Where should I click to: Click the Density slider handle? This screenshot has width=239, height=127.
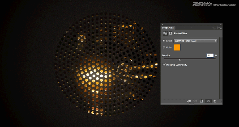180,60
